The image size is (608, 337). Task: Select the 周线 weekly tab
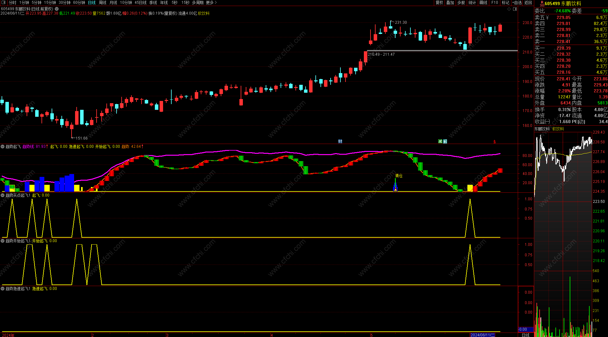(x=103, y=3)
